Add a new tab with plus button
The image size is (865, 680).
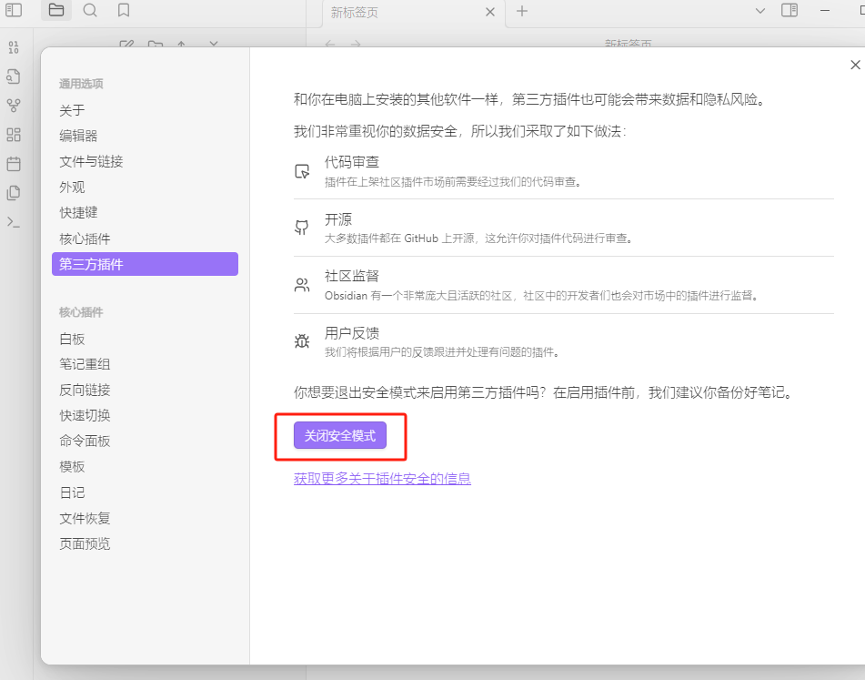(x=522, y=12)
